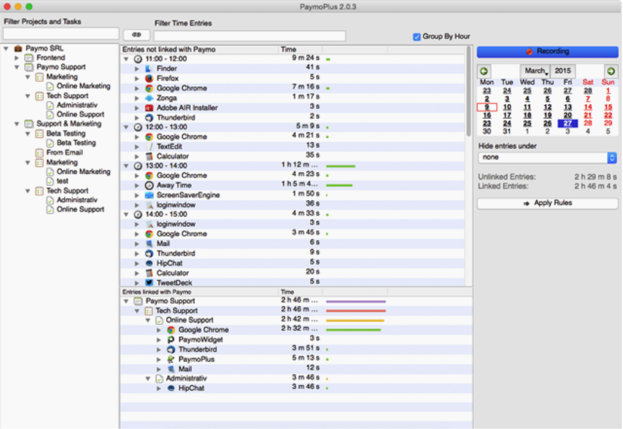Collapse the 14:00 - 15:00 hour group

click(x=126, y=214)
